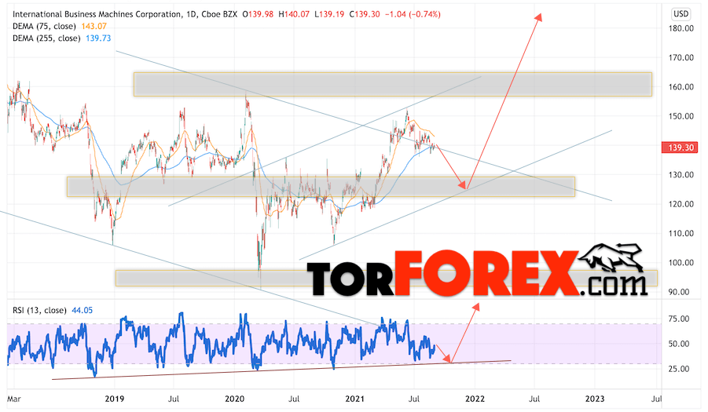
Task: Click the 2022 time axis label
Action: point(475,399)
